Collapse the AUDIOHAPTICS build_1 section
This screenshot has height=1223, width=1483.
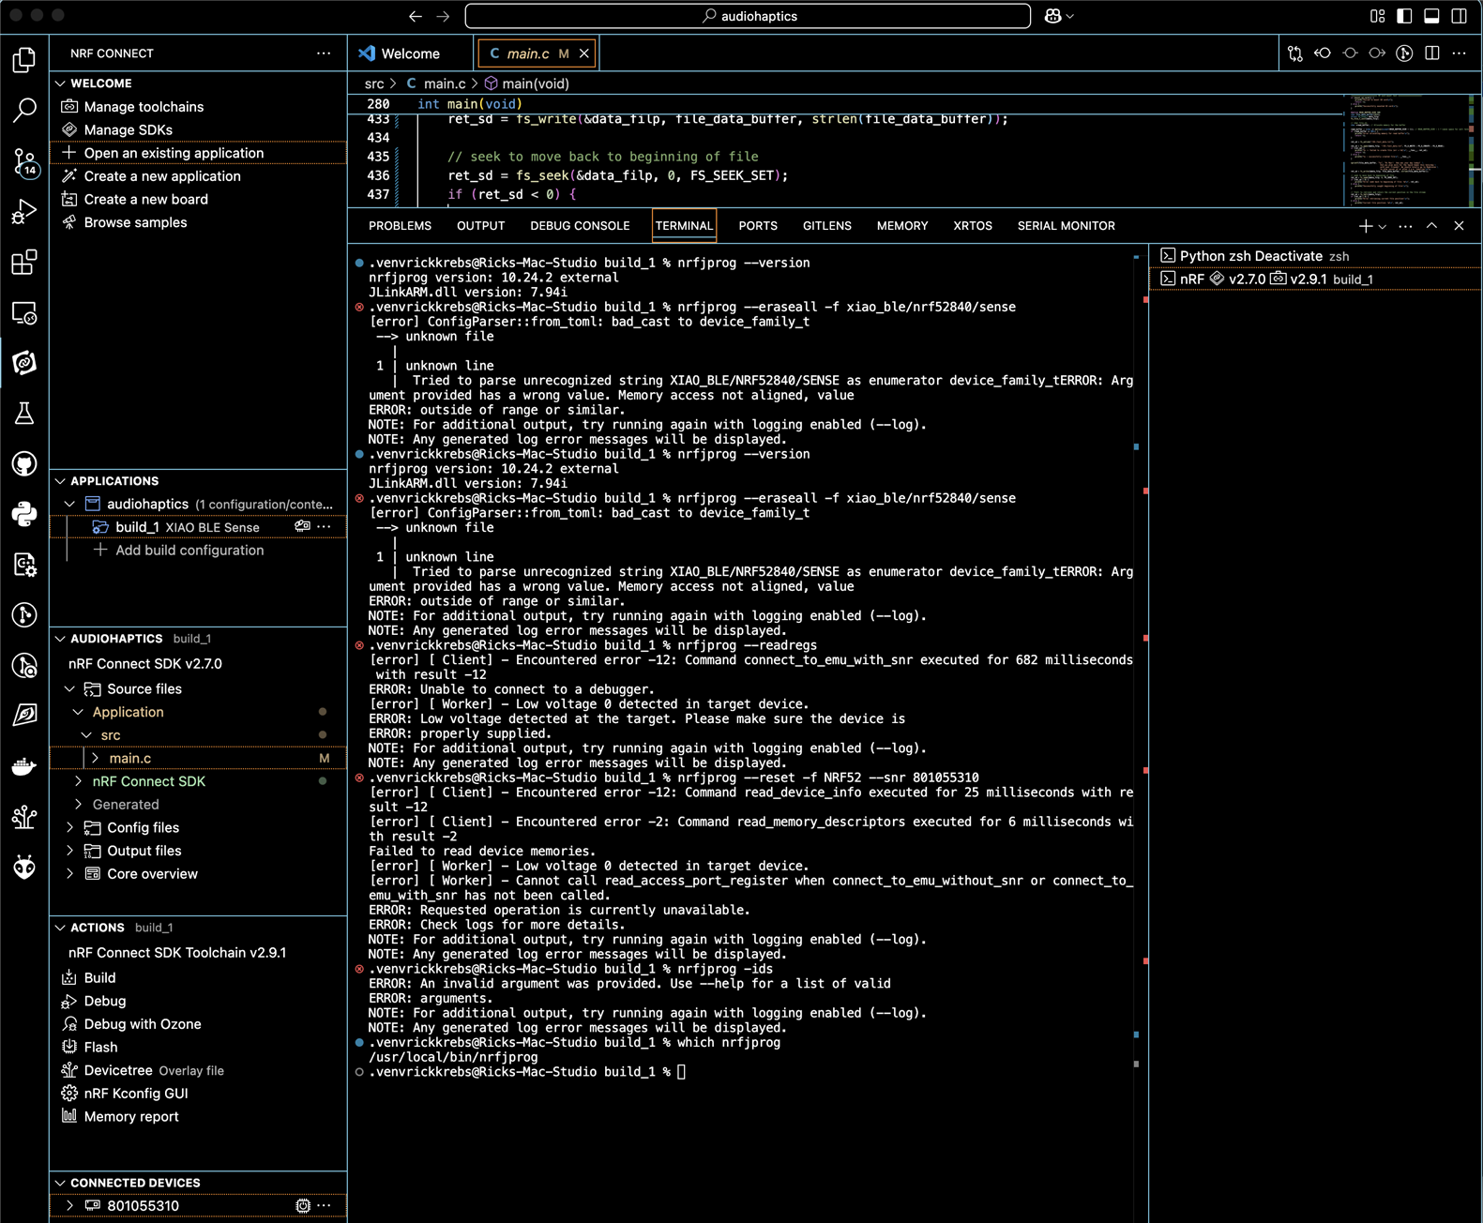pos(61,639)
